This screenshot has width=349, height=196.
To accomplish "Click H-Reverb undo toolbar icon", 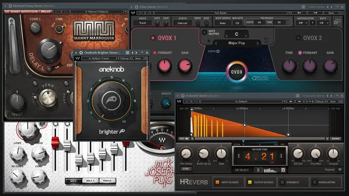I will point(187,101).
